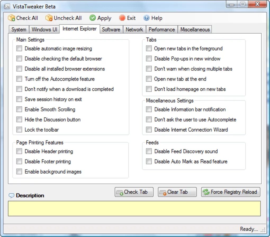Click the Check Tab button

click(134, 192)
